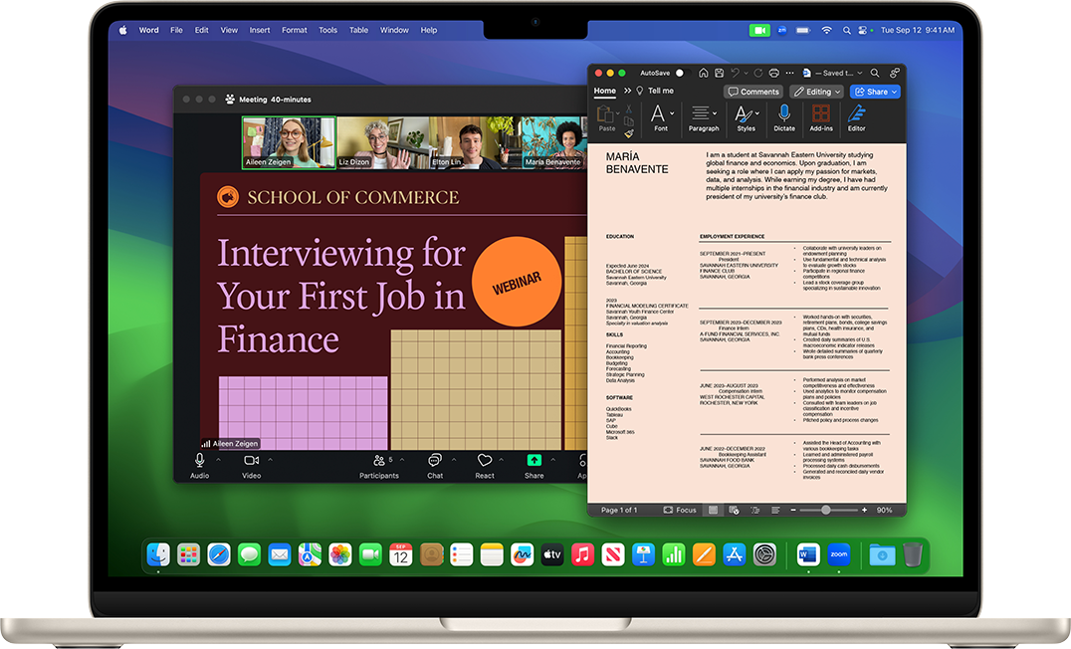The width and height of the screenshot is (1071, 649).
Task: Open the three-dot more commands menu
Action: tap(790, 73)
